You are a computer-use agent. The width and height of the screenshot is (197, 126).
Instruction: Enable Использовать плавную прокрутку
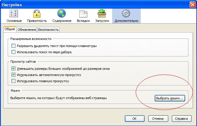13,81
